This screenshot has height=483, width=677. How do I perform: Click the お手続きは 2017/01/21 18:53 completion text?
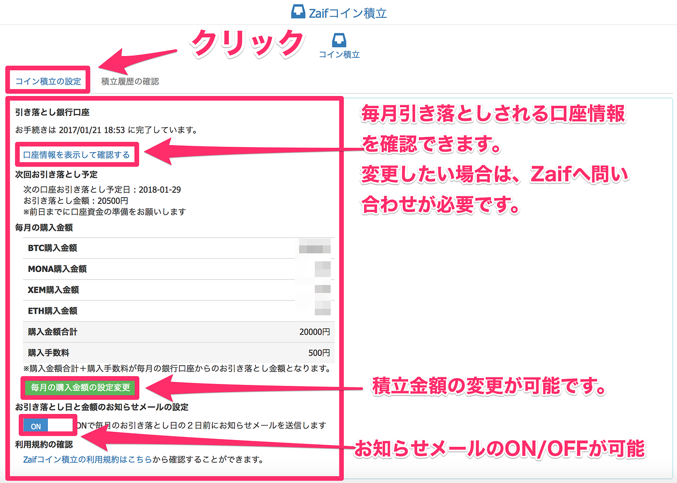pos(106,130)
